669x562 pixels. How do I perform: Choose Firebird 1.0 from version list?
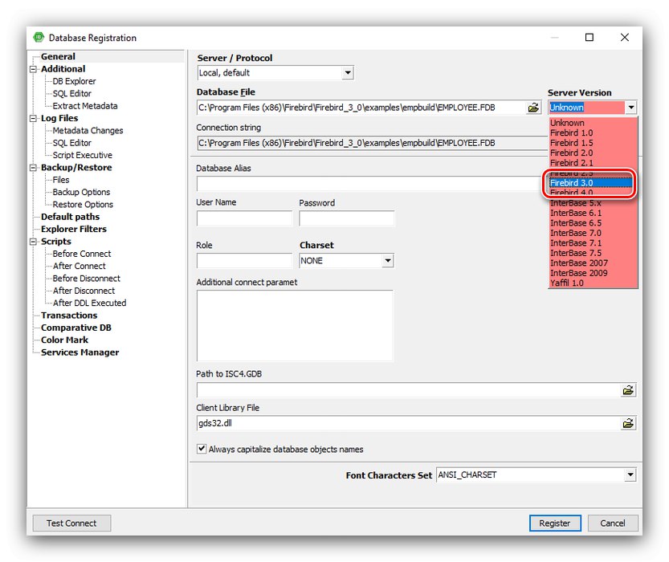(x=593, y=132)
